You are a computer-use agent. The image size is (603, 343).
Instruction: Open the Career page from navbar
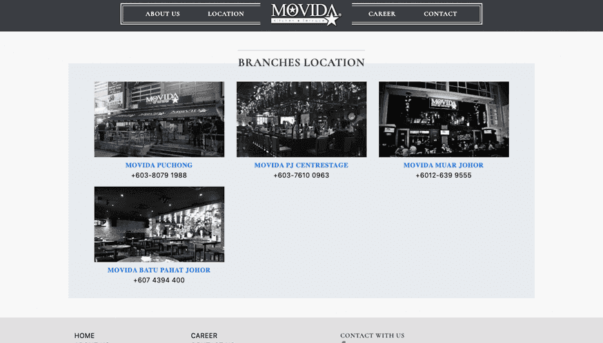pos(382,14)
